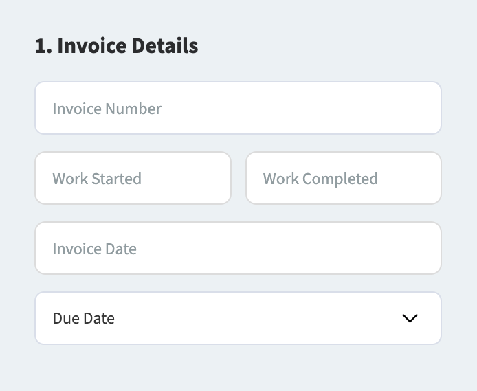This screenshot has height=391, width=477.
Task: Show the Due Date selection list
Action: point(238,318)
